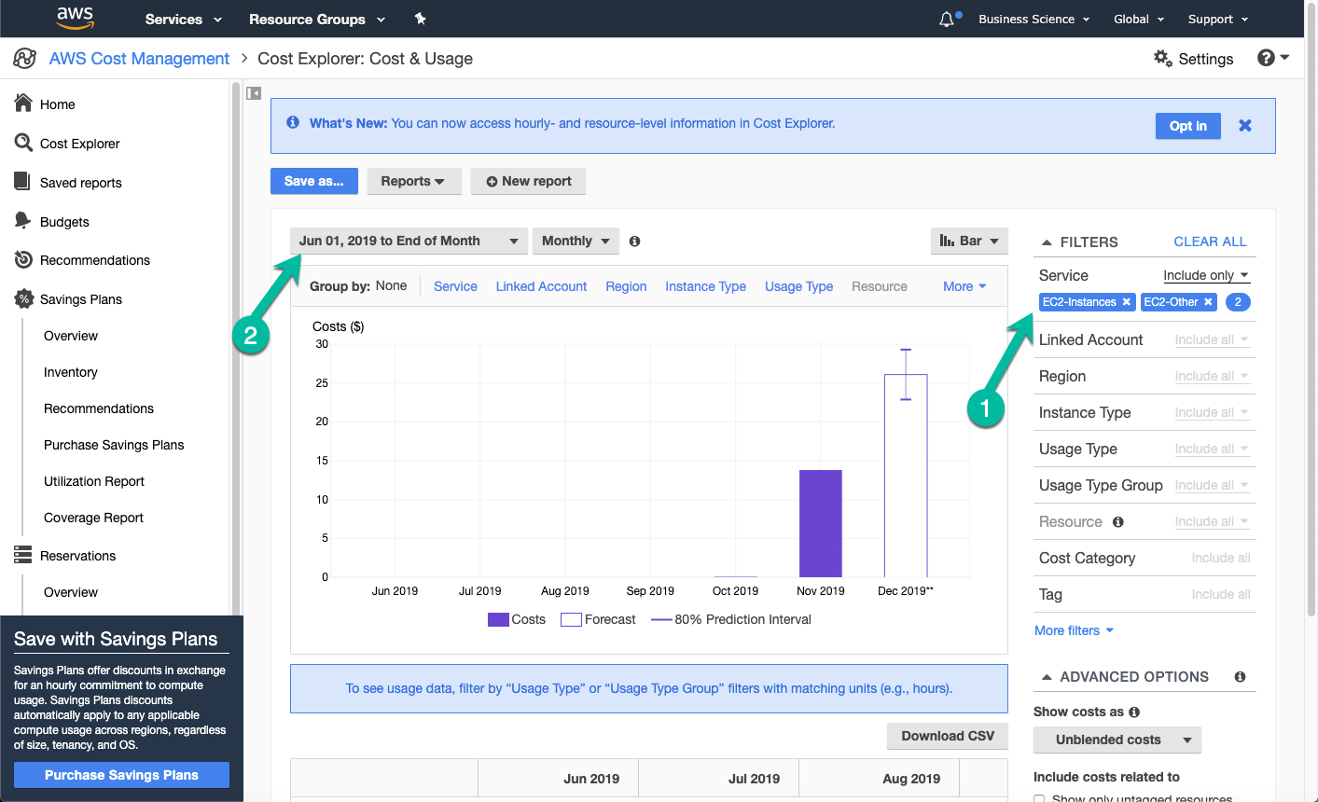Image resolution: width=1318 pixels, height=802 pixels.
Task: Group by Linked Account
Action: (x=541, y=286)
